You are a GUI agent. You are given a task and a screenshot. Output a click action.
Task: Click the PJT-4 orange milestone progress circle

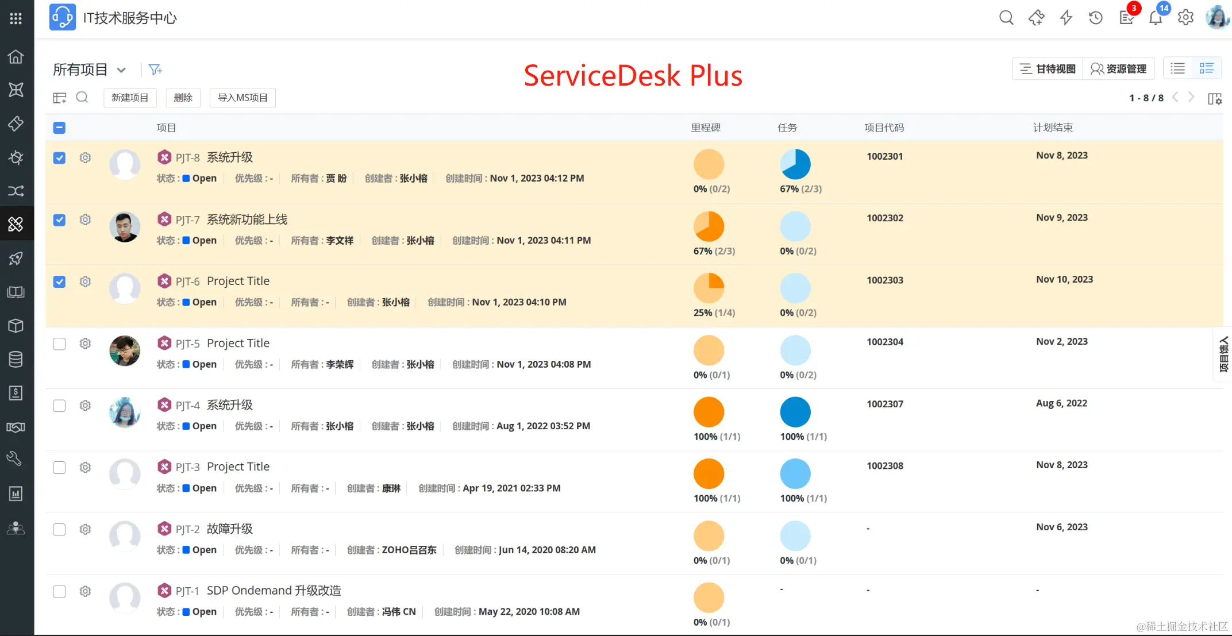tap(709, 412)
